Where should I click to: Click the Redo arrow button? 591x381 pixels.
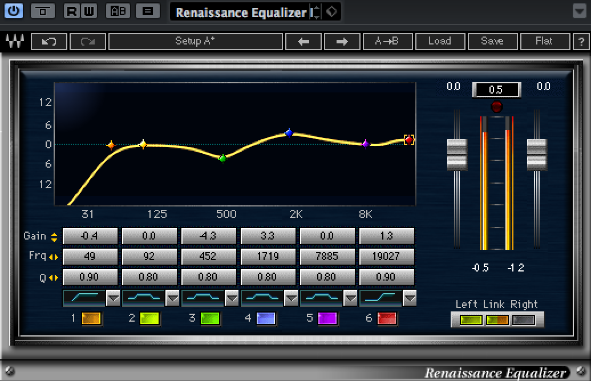(88, 41)
